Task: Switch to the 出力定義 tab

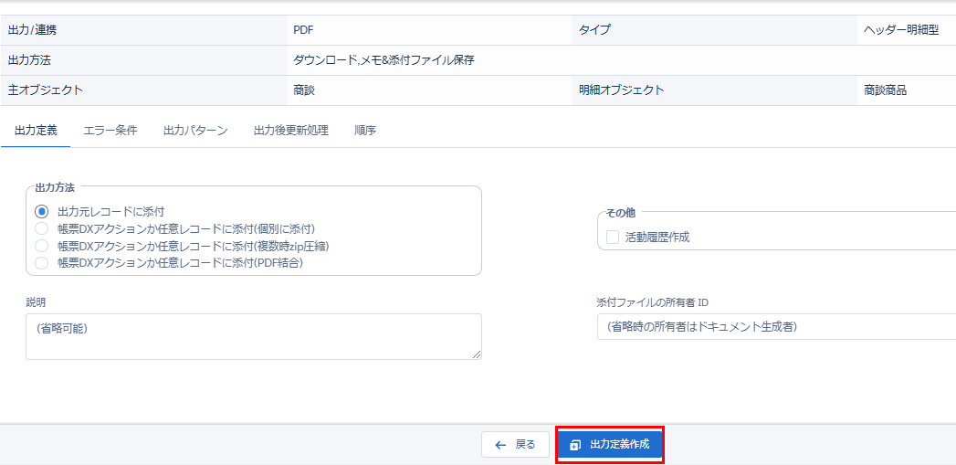Action: 37,131
